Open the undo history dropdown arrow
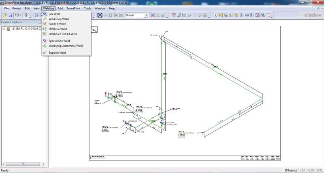The height and width of the screenshot is (173, 324). (x=21, y=15)
